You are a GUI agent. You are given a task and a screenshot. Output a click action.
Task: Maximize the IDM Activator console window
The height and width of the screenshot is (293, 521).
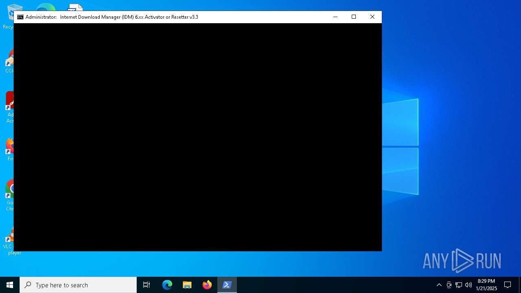354,17
